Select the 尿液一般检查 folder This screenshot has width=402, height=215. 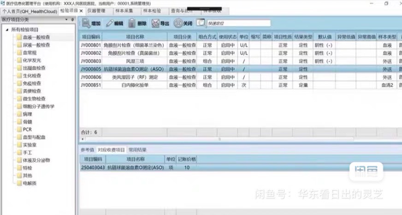tap(33, 45)
